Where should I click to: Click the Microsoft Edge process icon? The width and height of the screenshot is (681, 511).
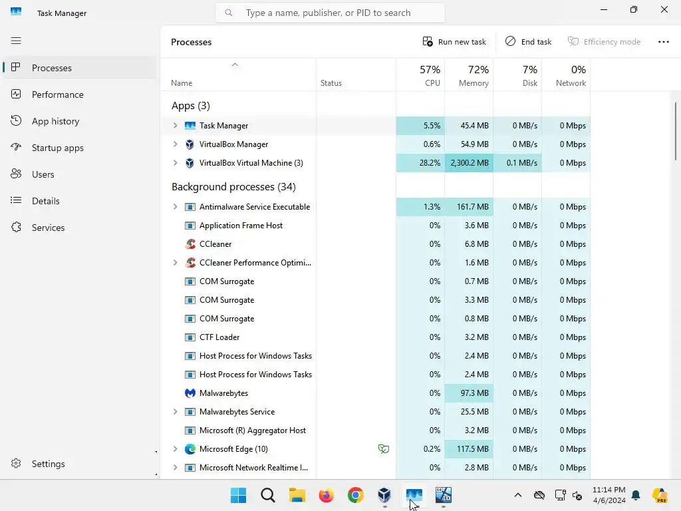[x=190, y=449]
